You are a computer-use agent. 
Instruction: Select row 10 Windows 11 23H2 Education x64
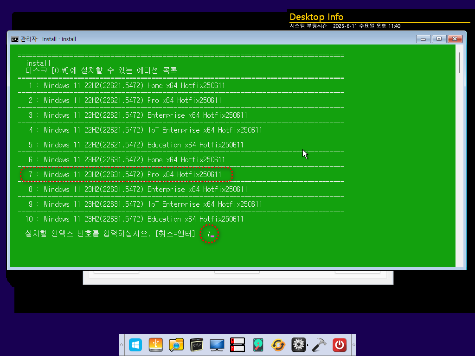point(135,219)
